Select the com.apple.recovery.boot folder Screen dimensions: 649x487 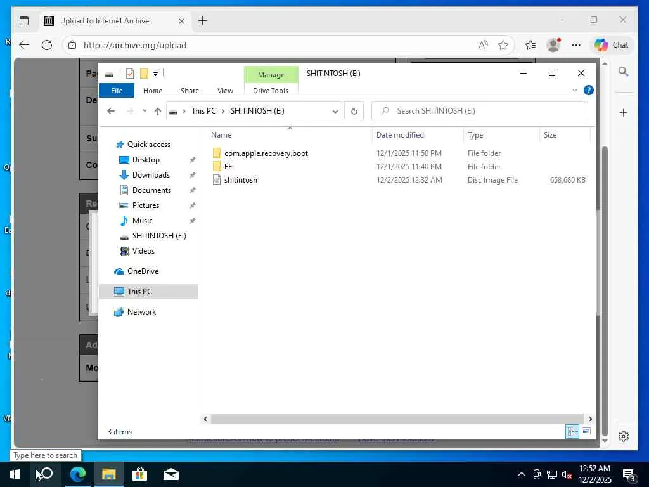266,153
